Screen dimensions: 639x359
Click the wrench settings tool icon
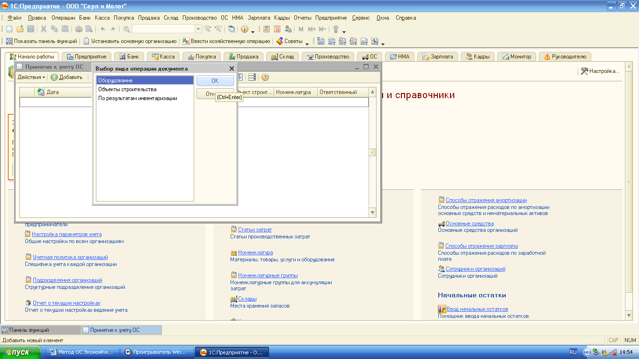click(336, 29)
